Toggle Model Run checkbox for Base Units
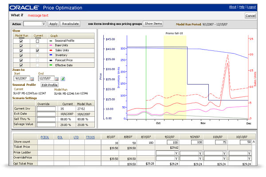 click(21, 46)
